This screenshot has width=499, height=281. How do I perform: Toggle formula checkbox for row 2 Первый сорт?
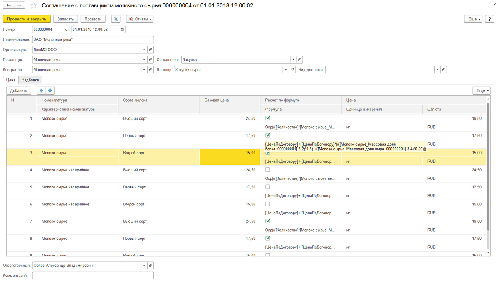[268, 135]
